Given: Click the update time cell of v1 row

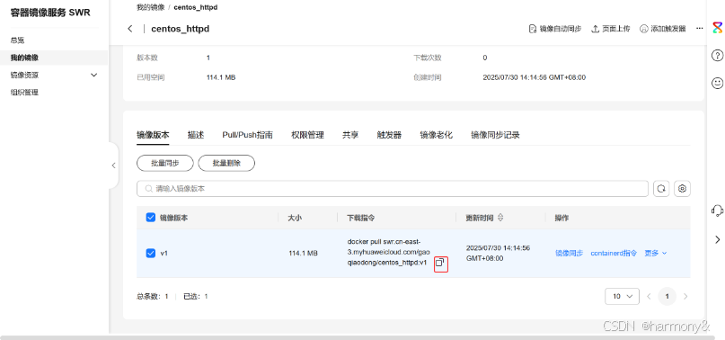Looking at the screenshot, I should pyautogui.click(x=498, y=253).
